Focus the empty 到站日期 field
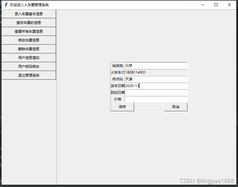This screenshot has height=187, width=238. pyautogui.click(x=156, y=93)
